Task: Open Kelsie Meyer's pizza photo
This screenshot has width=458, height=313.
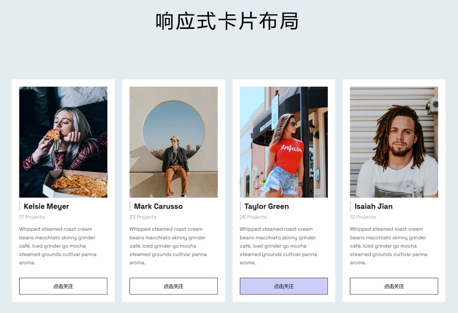Action: point(63,142)
